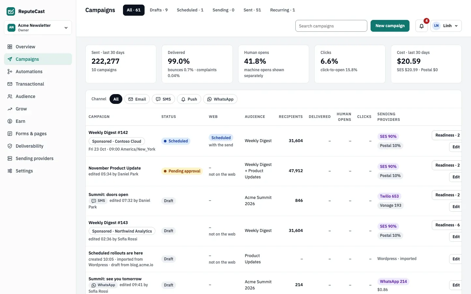Click the Overview grid icon in sidebar

coord(10,47)
